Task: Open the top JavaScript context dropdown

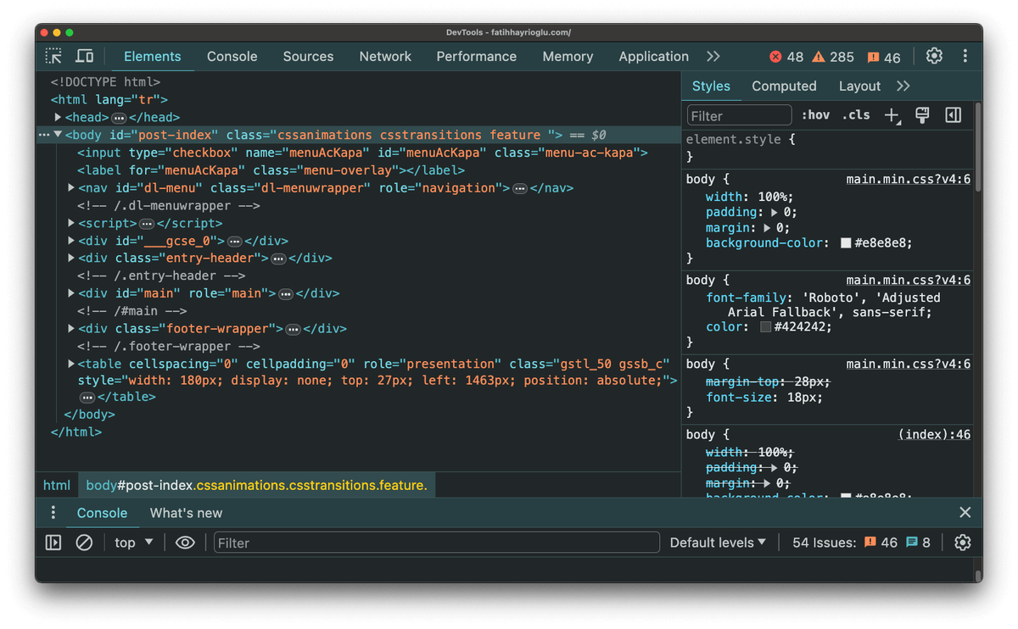Action: pos(134,543)
